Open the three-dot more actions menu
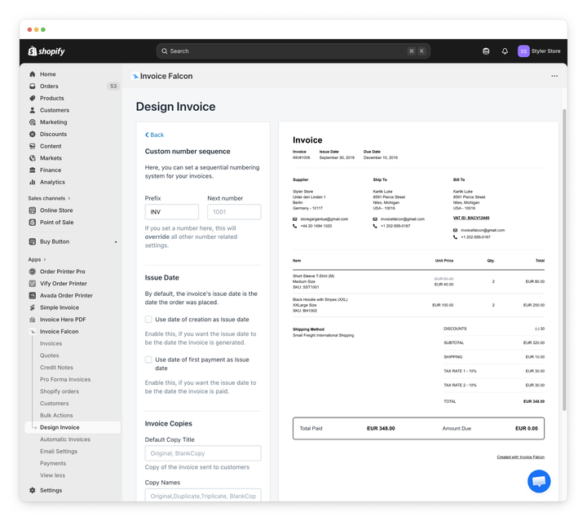This screenshot has width=587, height=521. point(554,76)
